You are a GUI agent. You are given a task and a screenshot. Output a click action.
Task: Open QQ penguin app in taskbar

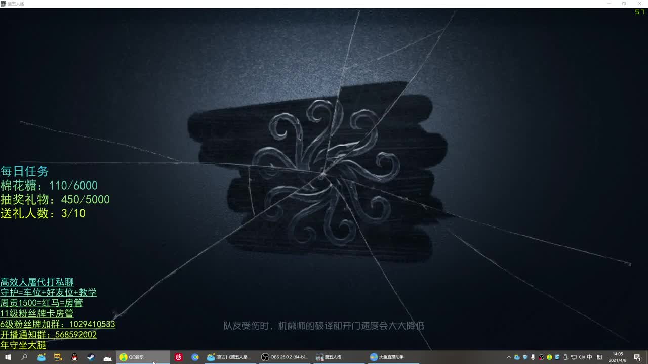pyautogui.click(x=74, y=357)
